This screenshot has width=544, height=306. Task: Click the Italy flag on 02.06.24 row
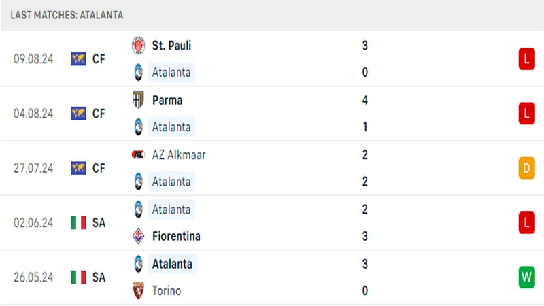[78, 223]
